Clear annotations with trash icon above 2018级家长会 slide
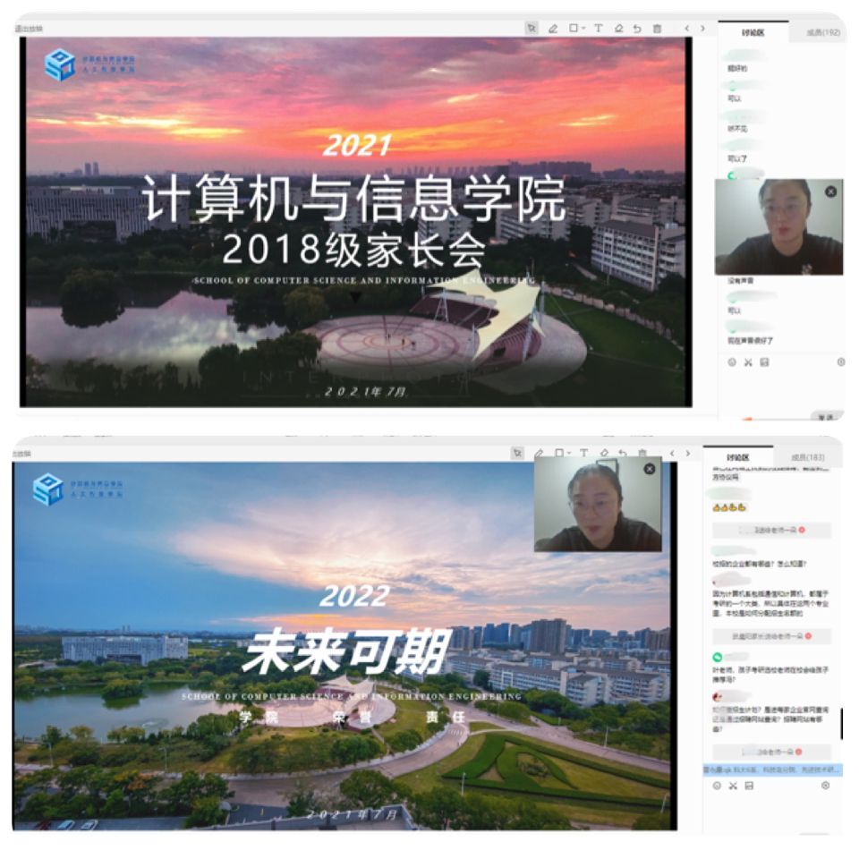The width and height of the screenshot is (859, 859). [658, 29]
